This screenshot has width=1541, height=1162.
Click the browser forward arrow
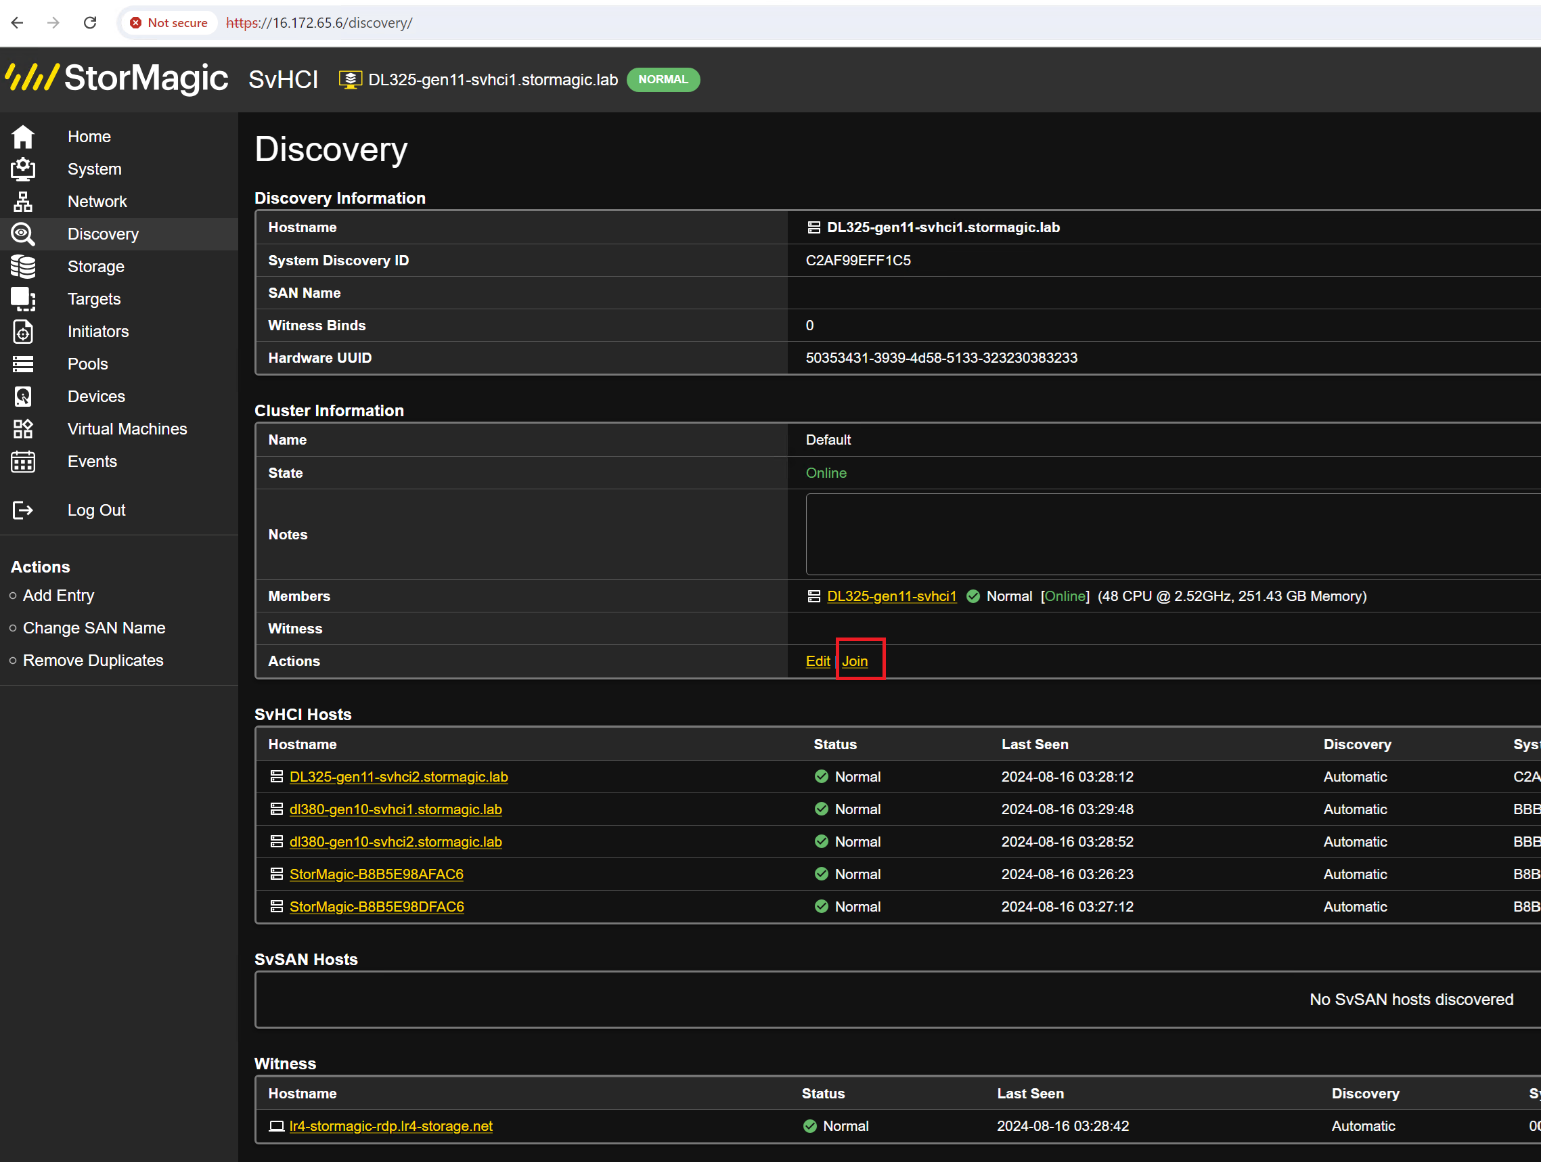pos(53,23)
